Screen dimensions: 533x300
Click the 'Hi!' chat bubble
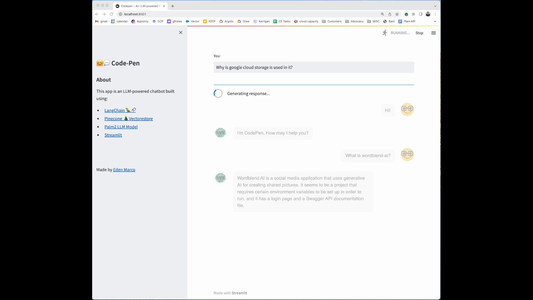pos(388,110)
